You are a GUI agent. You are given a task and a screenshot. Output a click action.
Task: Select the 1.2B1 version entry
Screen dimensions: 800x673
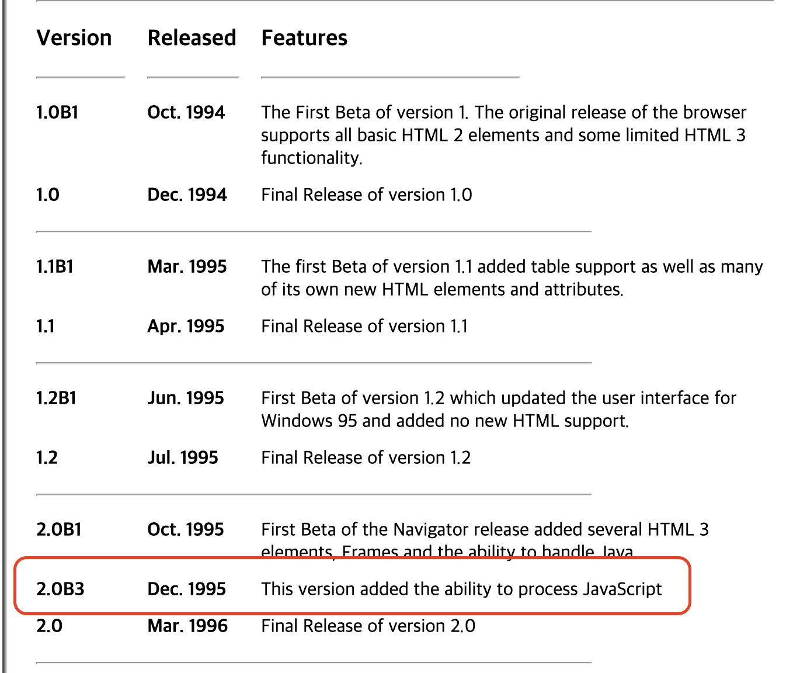(56, 398)
